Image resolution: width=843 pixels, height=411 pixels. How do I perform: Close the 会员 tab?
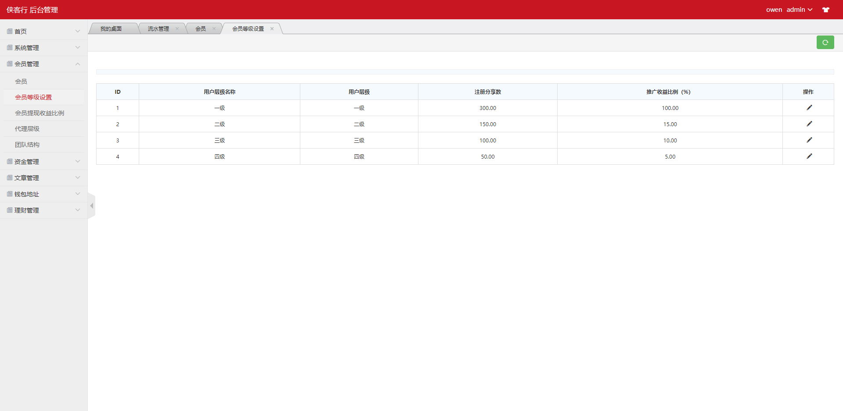pos(214,28)
